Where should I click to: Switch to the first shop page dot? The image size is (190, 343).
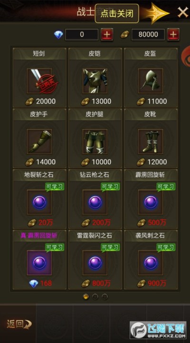86,297
